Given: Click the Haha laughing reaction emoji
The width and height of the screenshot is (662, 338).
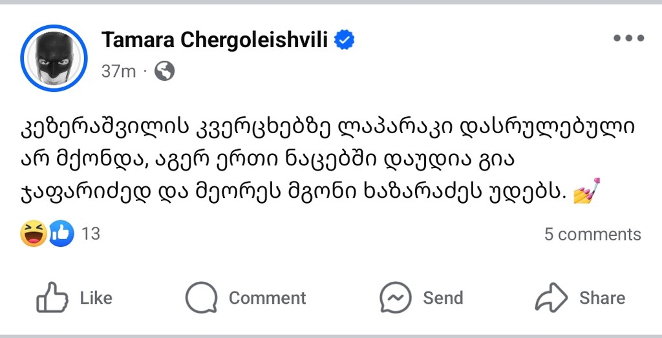Looking at the screenshot, I should point(34,233).
